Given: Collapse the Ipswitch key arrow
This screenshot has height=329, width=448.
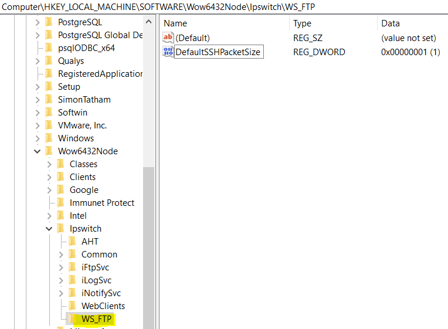Looking at the screenshot, I should 49,229.
